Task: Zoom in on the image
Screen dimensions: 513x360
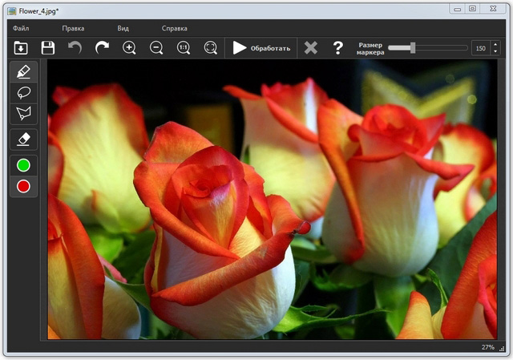Action: [129, 48]
